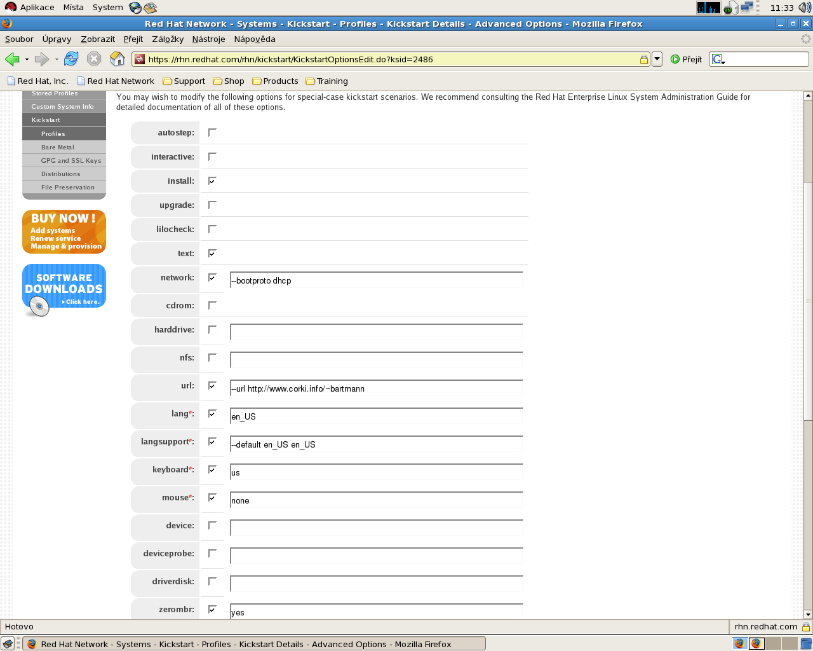Click the empty harddrive input field
The image size is (813, 651).
pos(377,332)
